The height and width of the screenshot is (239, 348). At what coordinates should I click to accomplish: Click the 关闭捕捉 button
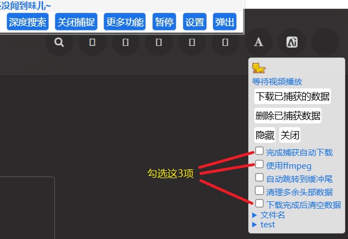(76, 22)
